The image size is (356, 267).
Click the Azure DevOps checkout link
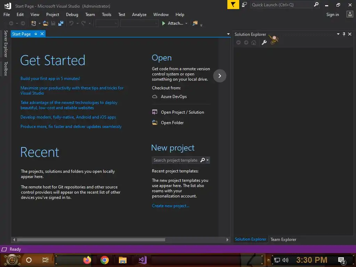174,97
